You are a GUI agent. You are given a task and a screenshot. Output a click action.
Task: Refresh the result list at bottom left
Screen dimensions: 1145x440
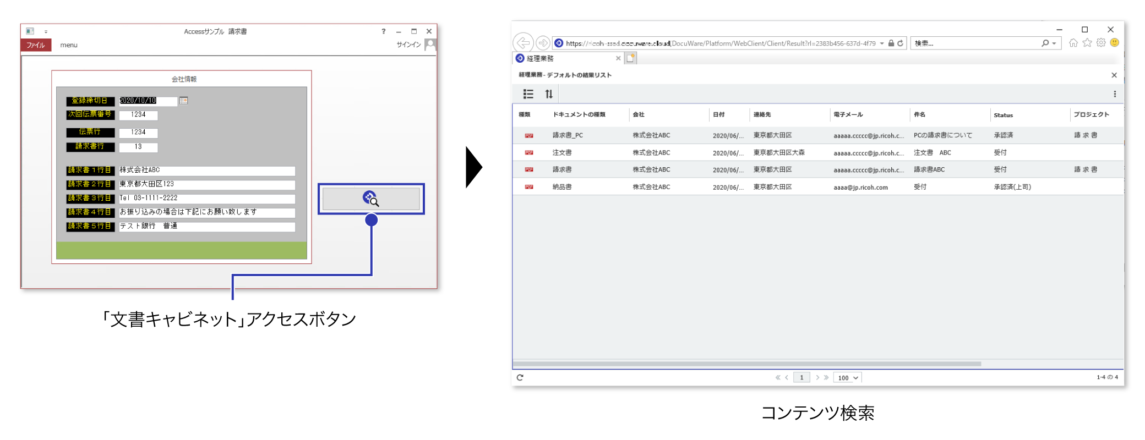[x=520, y=377]
